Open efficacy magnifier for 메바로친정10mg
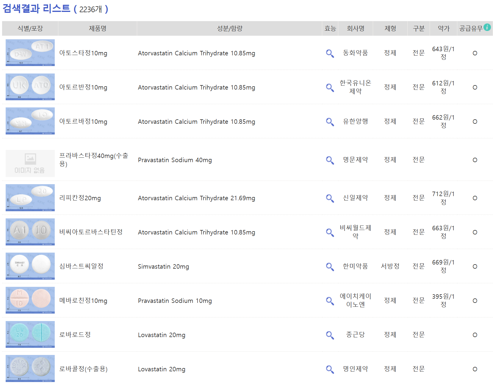This screenshot has height=385, width=493. point(330,301)
